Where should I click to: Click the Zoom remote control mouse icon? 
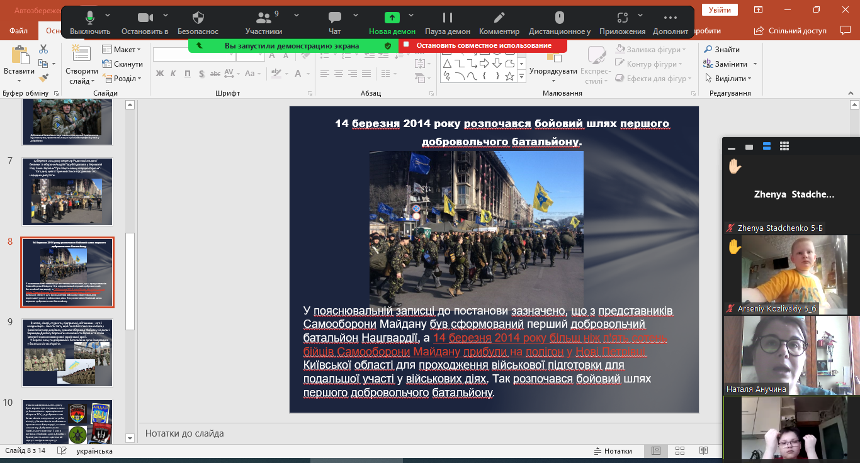click(559, 18)
